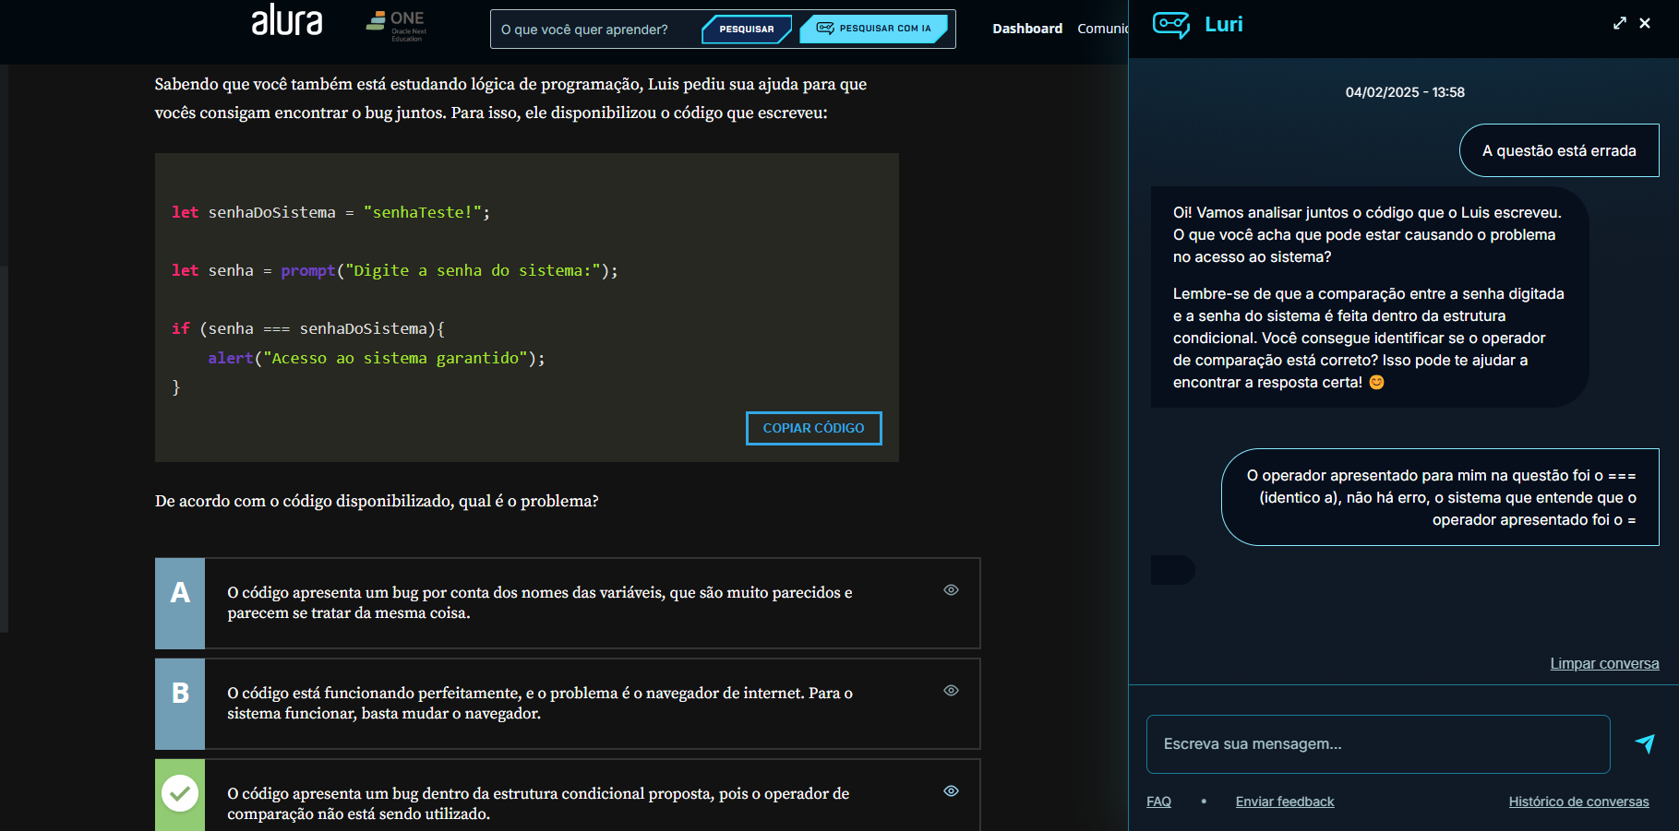The width and height of the screenshot is (1679, 831).
Task: Click the prompt 'Digite a senha do sistema' code line
Action: (x=395, y=270)
